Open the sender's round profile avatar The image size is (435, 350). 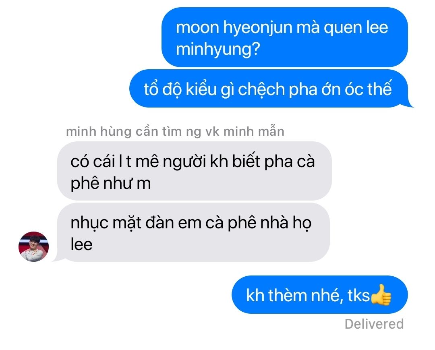33,246
